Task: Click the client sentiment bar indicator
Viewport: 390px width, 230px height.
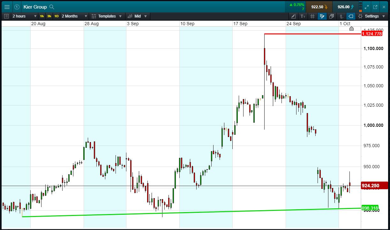Action: [x=361, y=7]
